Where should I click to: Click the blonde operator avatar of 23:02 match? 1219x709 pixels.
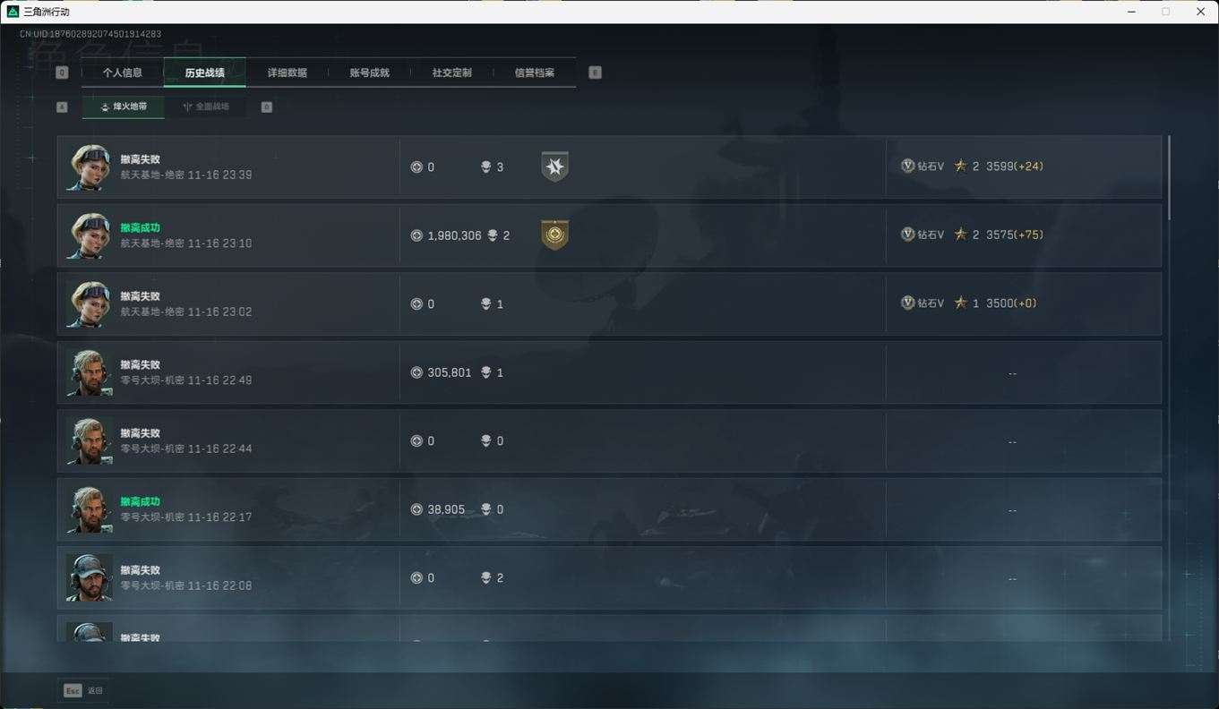pos(90,303)
